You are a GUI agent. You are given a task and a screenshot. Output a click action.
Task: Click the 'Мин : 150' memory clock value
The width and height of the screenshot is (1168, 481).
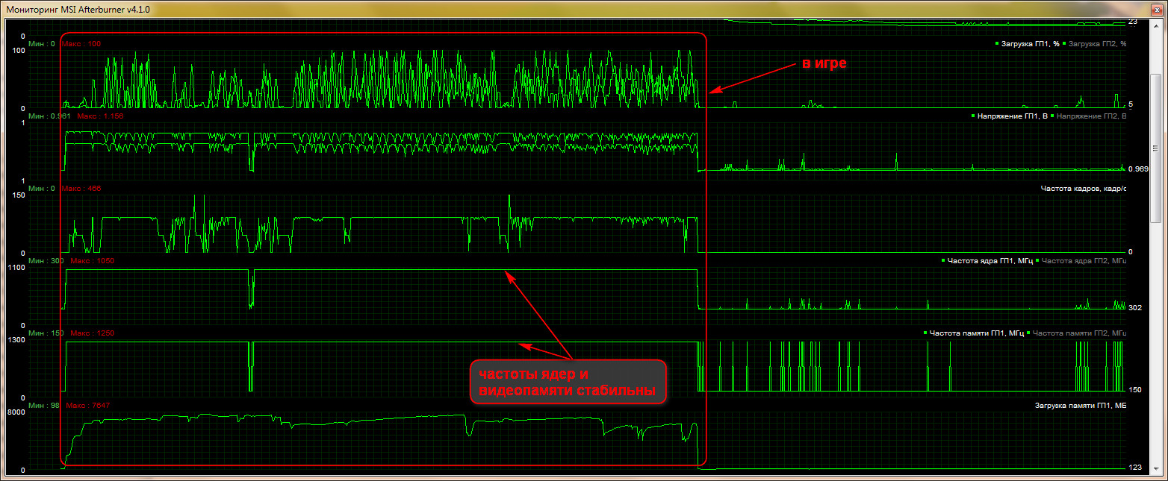(x=46, y=333)
